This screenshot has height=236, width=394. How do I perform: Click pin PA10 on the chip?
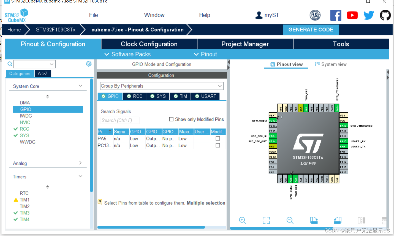coord(344,141)
